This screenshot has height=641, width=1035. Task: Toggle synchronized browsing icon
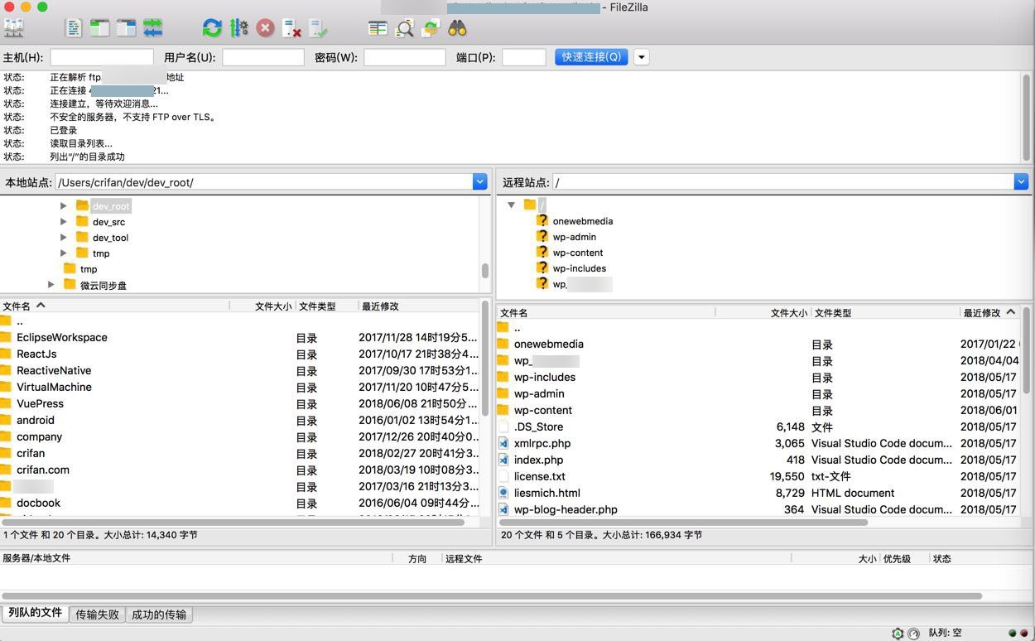pos(431,28)
